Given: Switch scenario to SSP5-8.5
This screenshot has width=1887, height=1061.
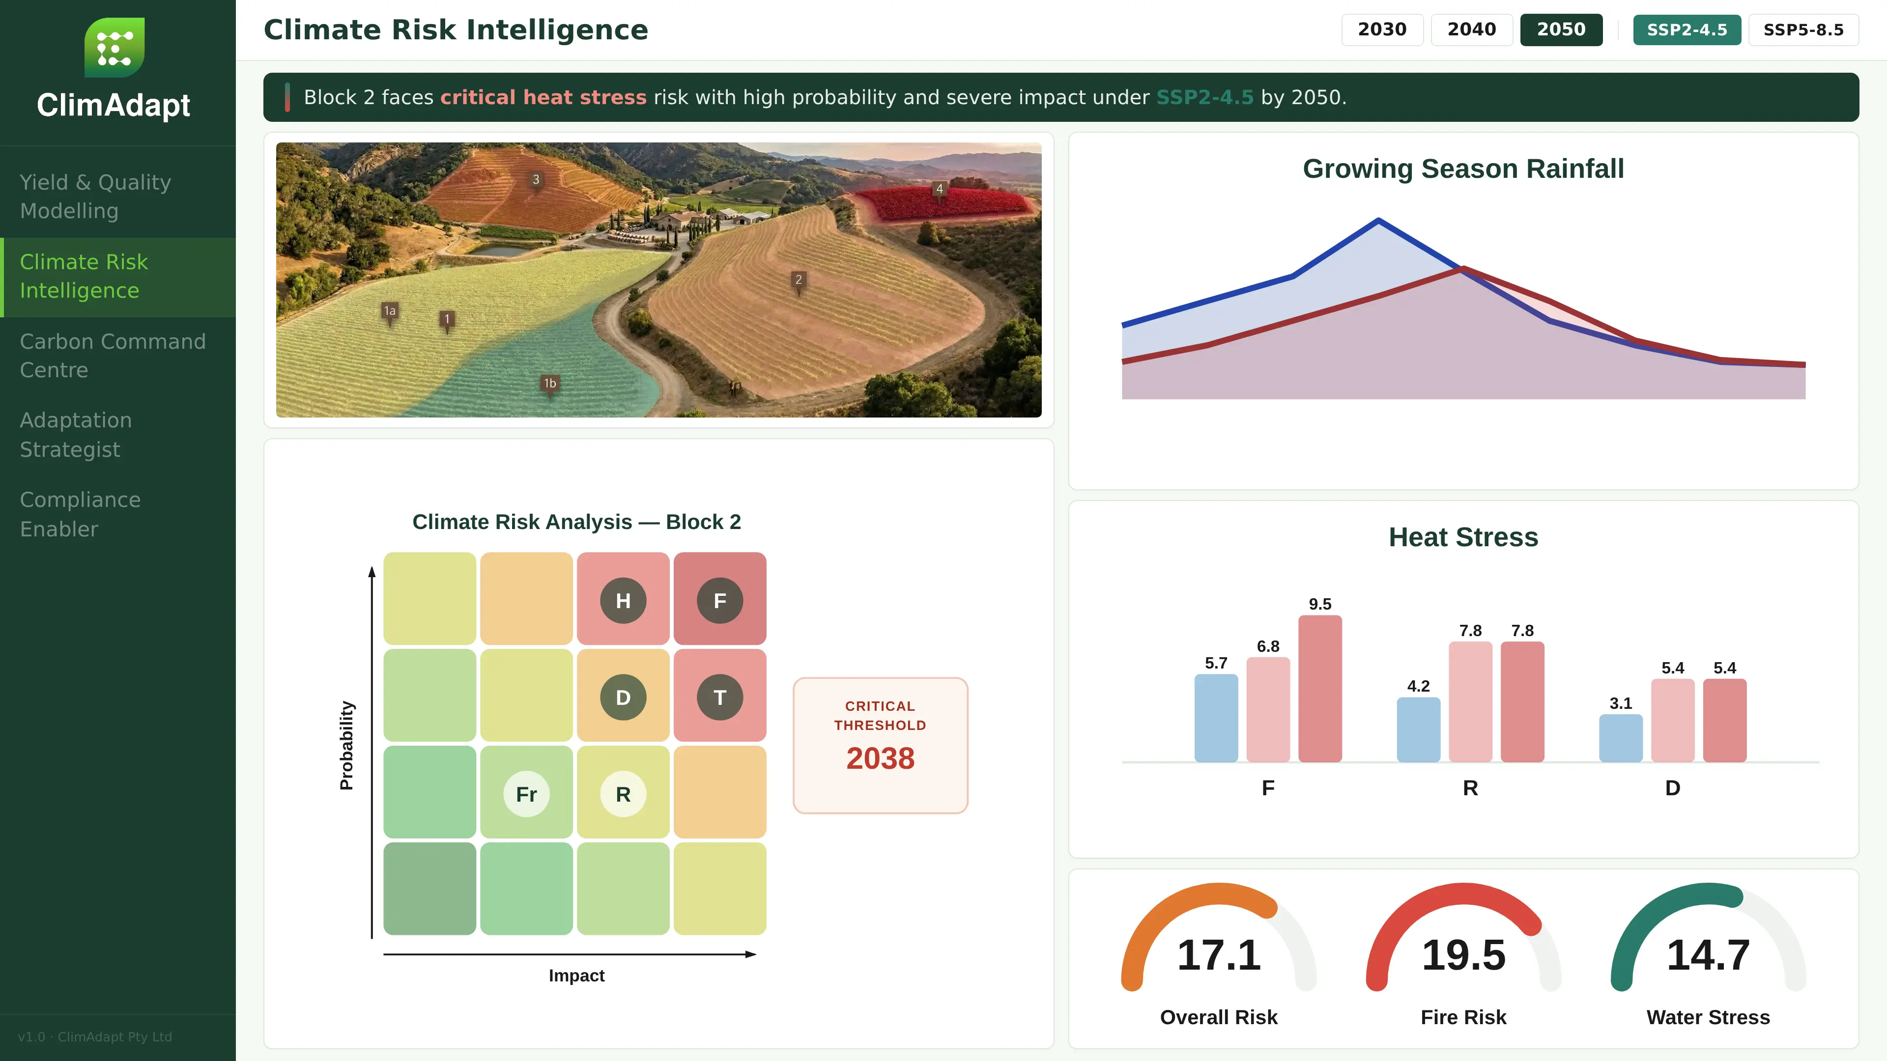Looking at the screenshot, I should pyautogui.click(x=1803, y=30).
